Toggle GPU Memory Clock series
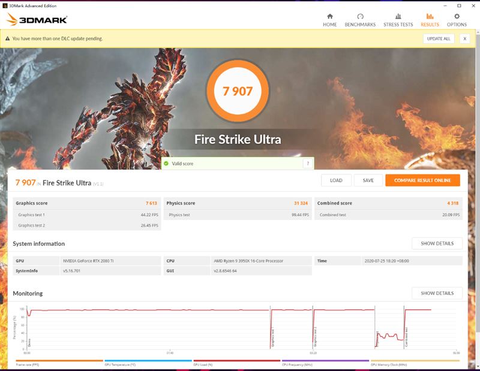The width and height of the screenshot is (480, 371). coord(415,363)
